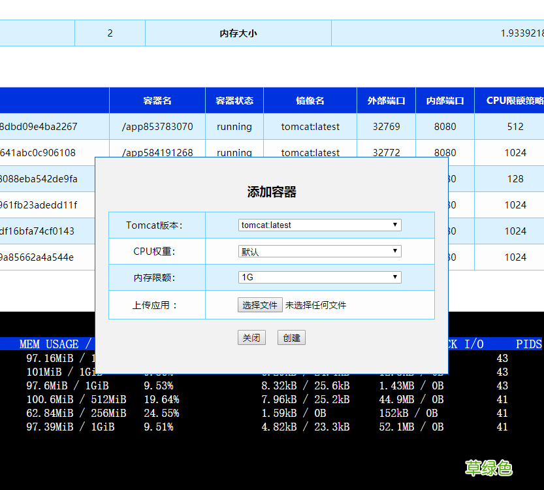
Task: Click the 关闭 button to dismiss dialog
Action: pos(251,337)
